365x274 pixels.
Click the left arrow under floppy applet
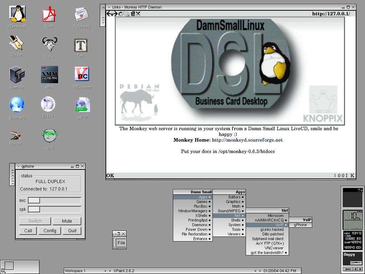pyautogui.click(x=356, y=269)
